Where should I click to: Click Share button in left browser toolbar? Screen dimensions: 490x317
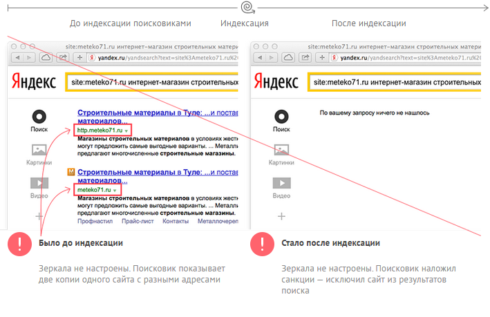pos(63,57)
